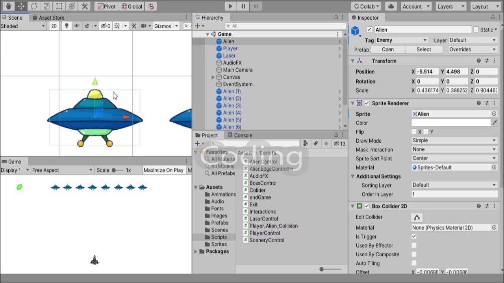
Task: Open the Tag Enemy dropdown
Action: (401, 40)
